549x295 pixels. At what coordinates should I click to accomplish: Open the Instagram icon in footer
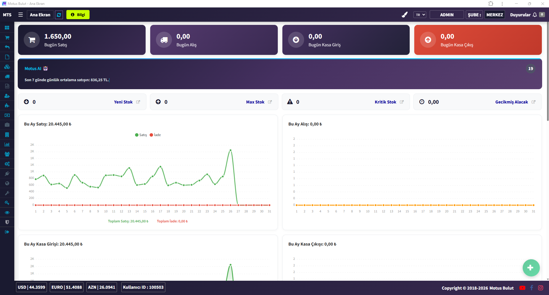click(x=540, y=288)
